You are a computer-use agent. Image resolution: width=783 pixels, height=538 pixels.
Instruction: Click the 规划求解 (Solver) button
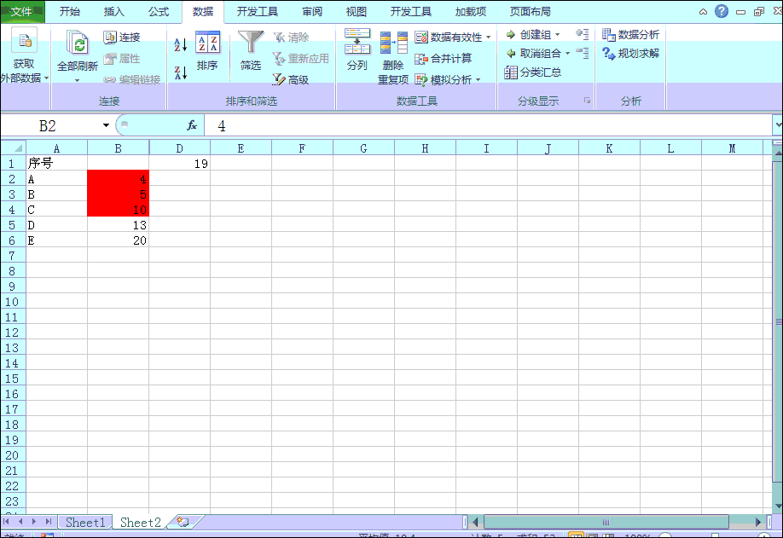tap(631, 53)
